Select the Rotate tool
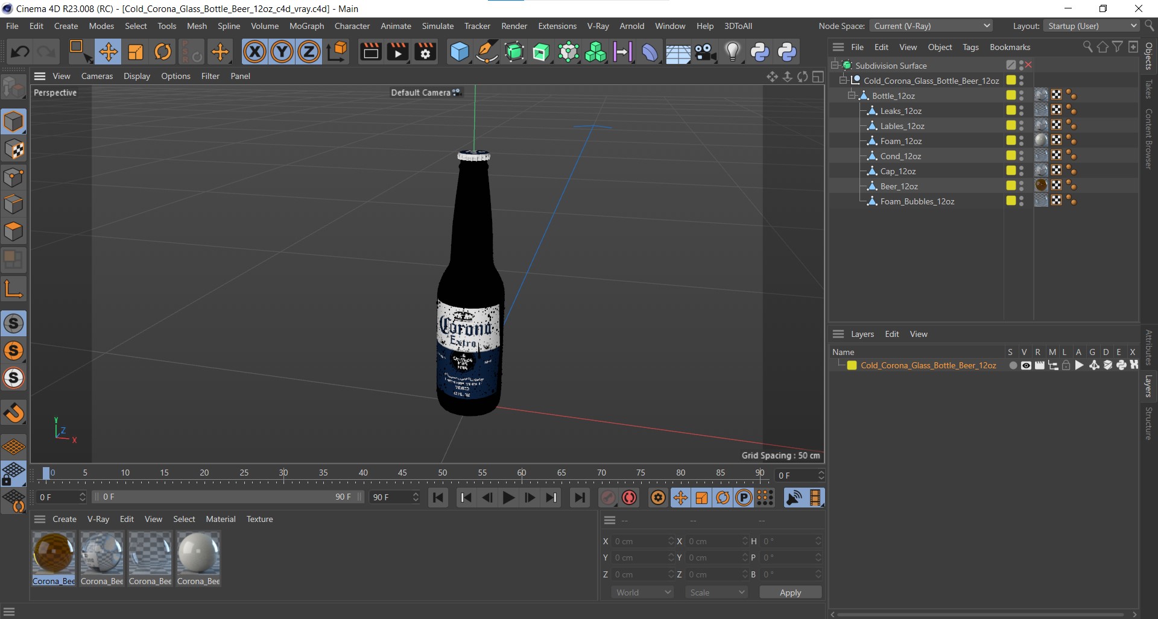Viewport: 1158px width, 619px height. (x=163, y=52)
